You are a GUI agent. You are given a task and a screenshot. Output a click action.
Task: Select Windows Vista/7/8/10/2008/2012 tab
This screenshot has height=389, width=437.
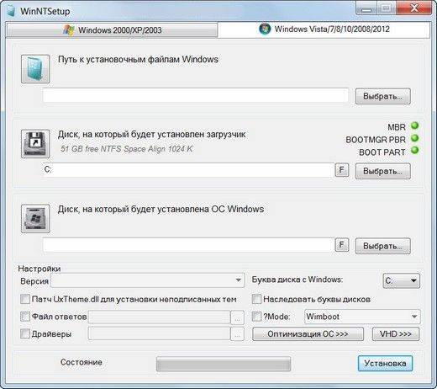pyautogui.click(x=324, y=29)
